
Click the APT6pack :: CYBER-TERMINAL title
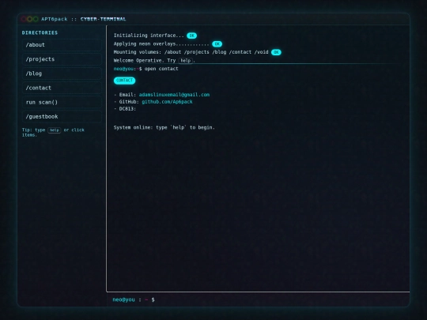84,19
